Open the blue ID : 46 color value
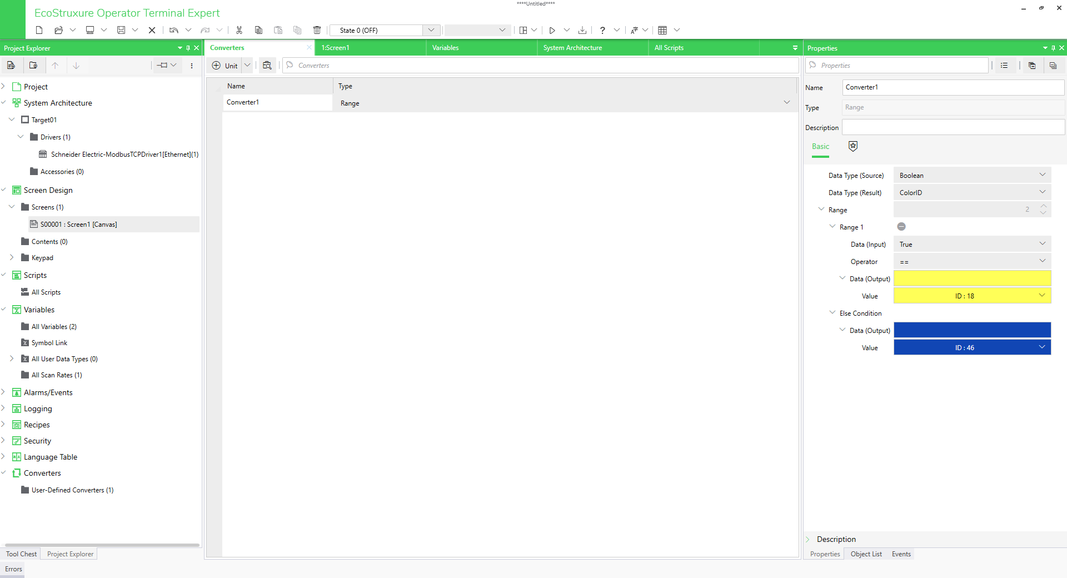Image resolution: width=1067 pixels, height=578 pixels. (972, 347)
